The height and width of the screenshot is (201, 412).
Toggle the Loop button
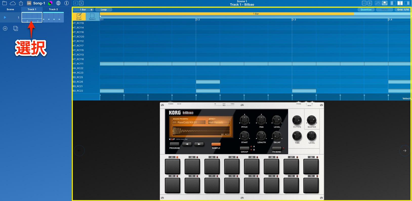pos(104,10)
